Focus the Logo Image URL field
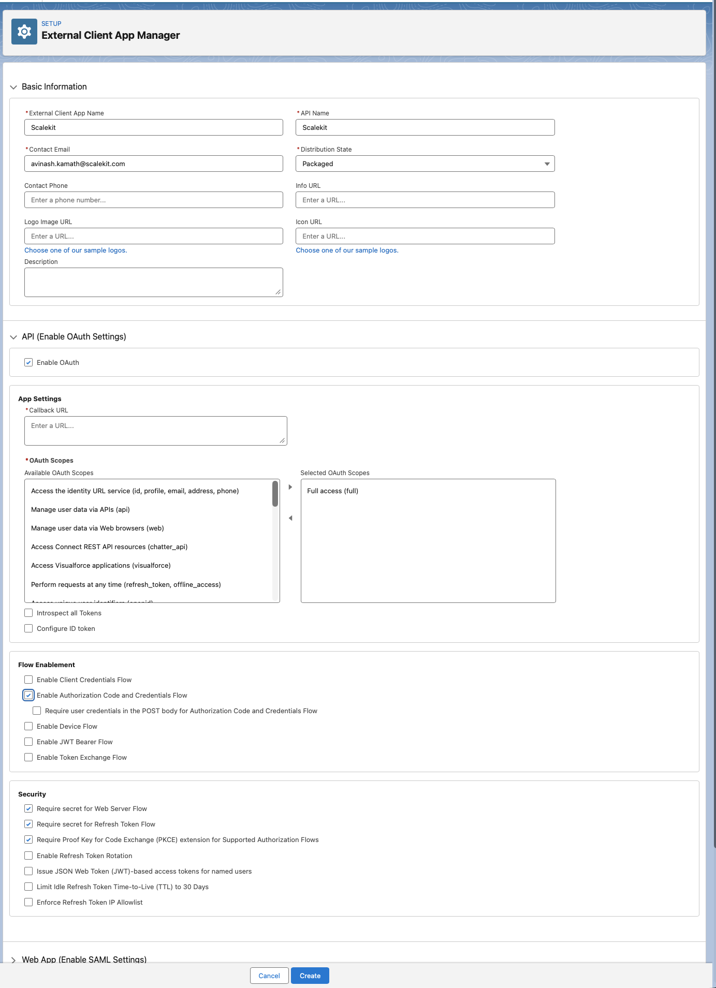This screenshot has height=988, width=716. [154, 236]
